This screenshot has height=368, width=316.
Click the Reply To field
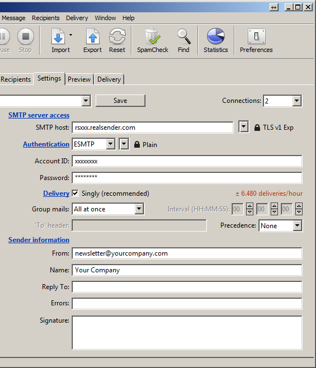(x=187, y=287)
